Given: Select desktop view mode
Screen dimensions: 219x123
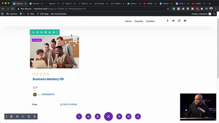Looking at the screenshot, I should (x=23, y=117).
